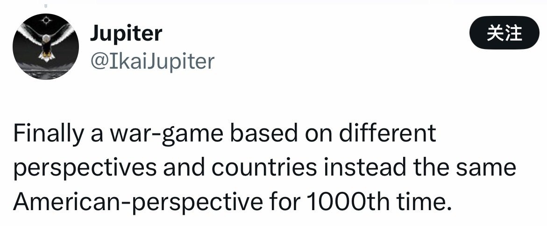Open the @IkaiJupiter handle link
This screenshot has height=226, width=547.
click(152, 61)
